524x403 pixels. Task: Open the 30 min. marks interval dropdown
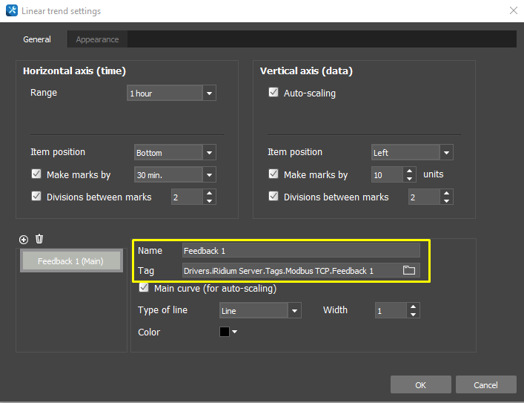coord(209,175)
